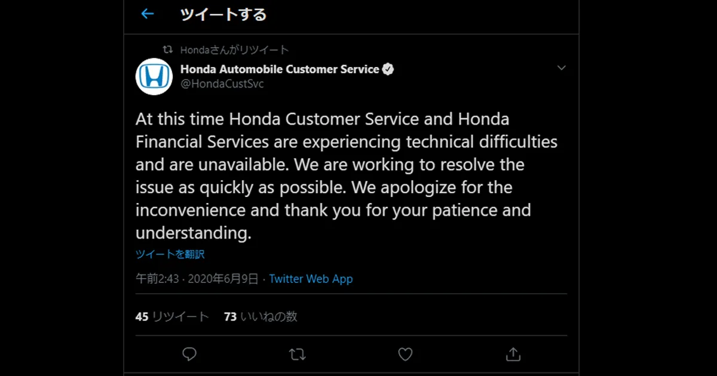717x376 pixels.
Task: Click the @HondaCustSvc handle
Action: [222, 84]
